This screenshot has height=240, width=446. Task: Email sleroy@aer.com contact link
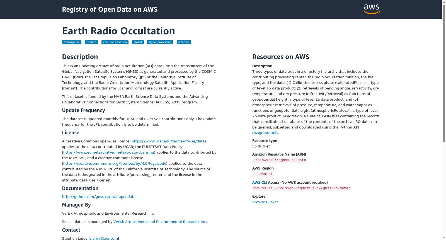coord(104,238)
